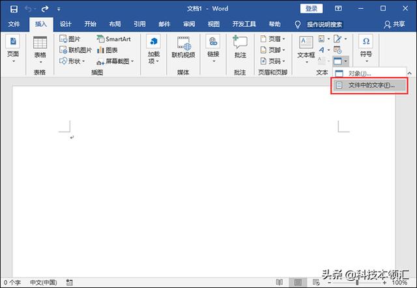This screenshot has width=417, height=288.
Task: Click the Save icon in quick access toolbar
Action: pyautogui.click(x=14, y=8)
